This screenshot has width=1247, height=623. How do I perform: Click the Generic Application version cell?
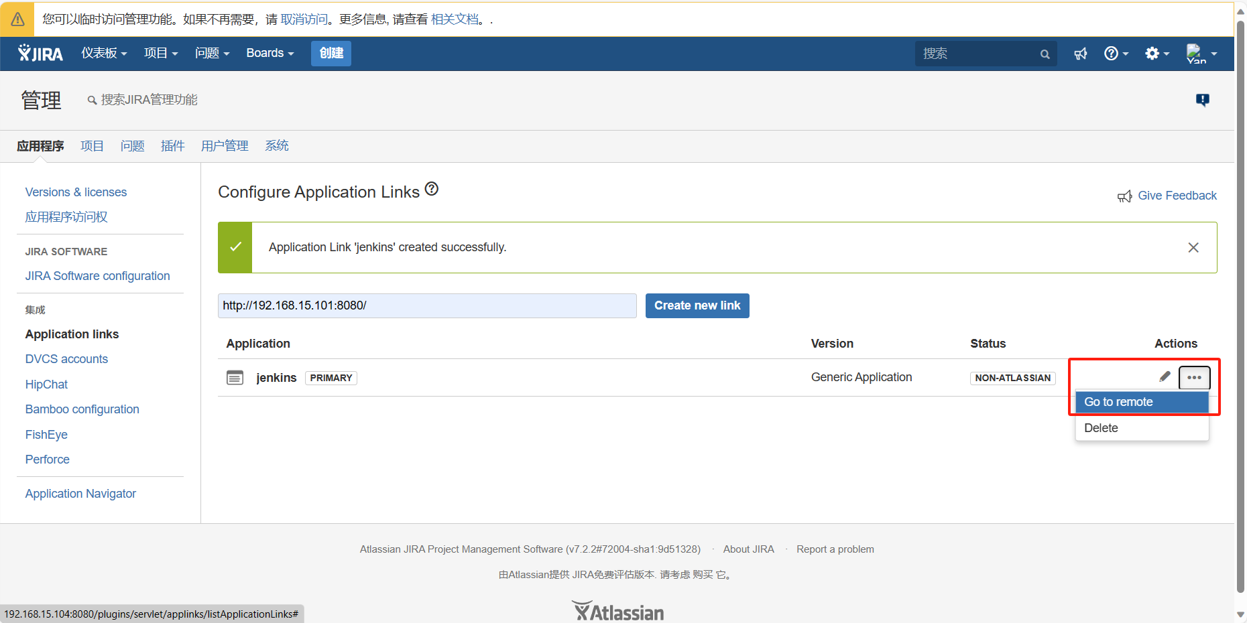tap(862, 377)
